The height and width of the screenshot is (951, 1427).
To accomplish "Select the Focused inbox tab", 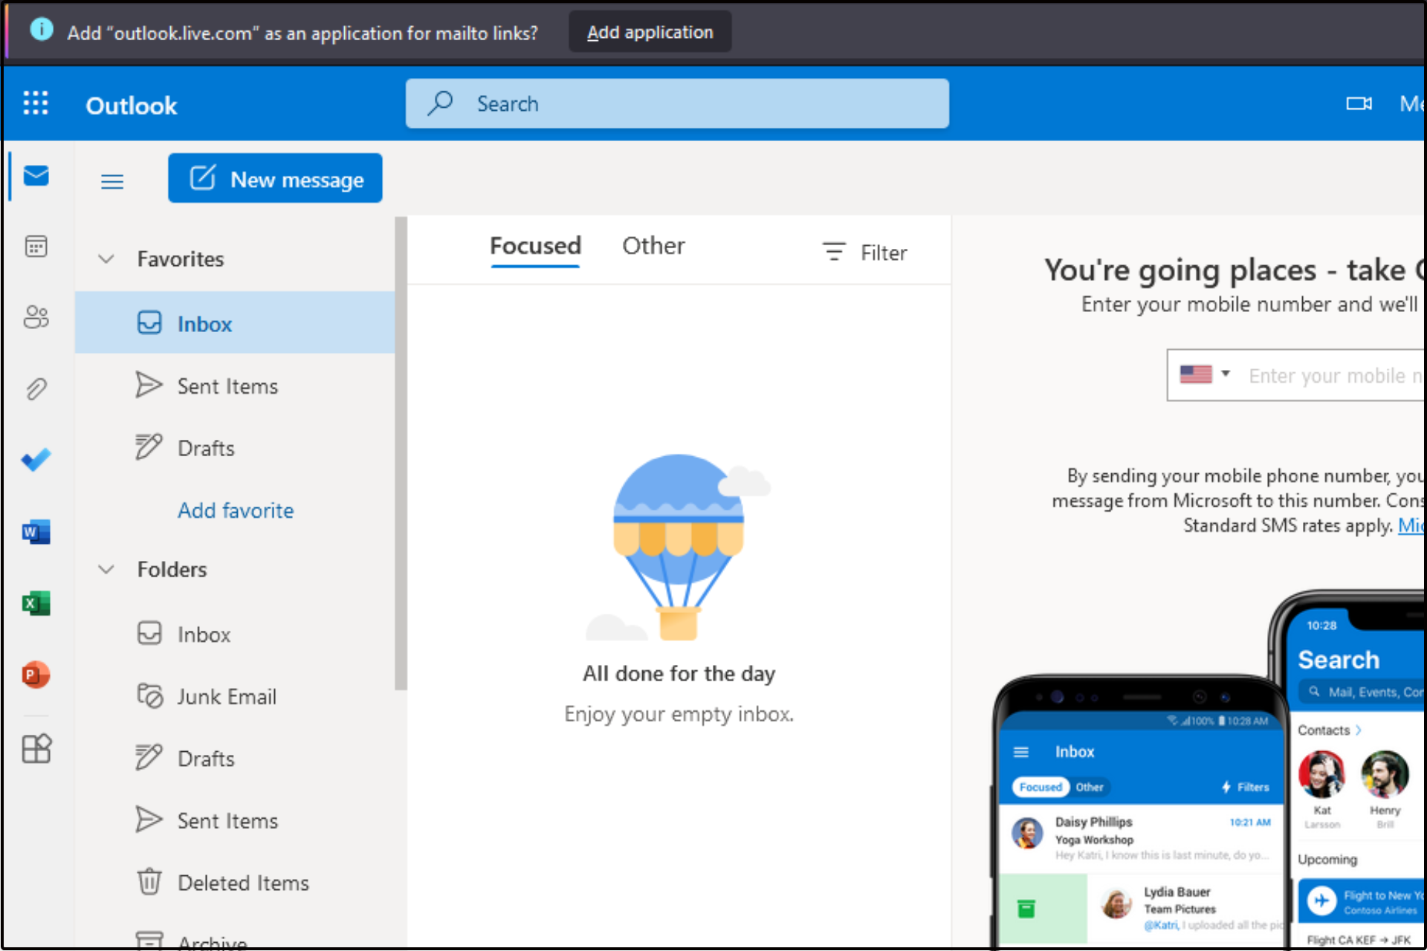I will click(x=533, y=245).
